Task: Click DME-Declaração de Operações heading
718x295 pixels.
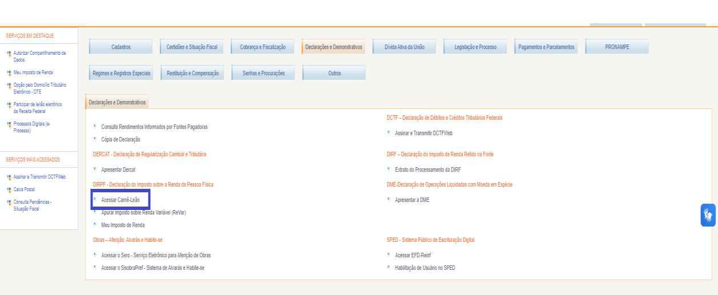Action: click(450, 184)
